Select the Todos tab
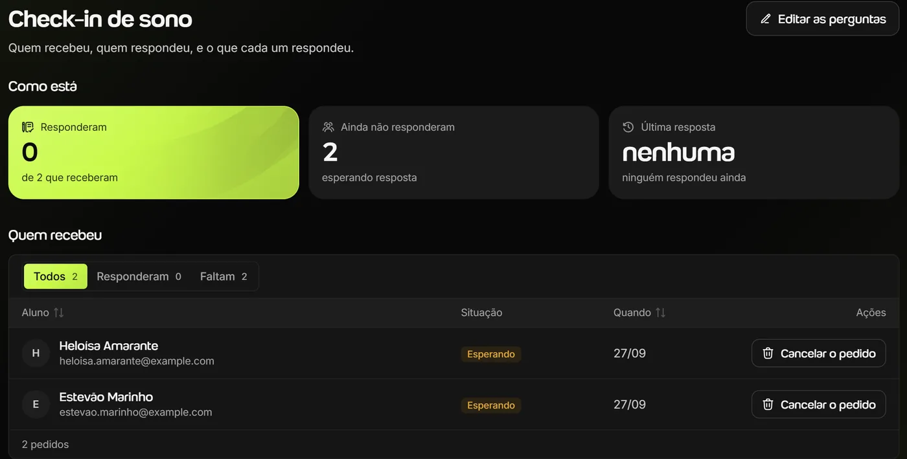Image resolution: width=907 pixels, height=459 pixels. click(56, 276)
